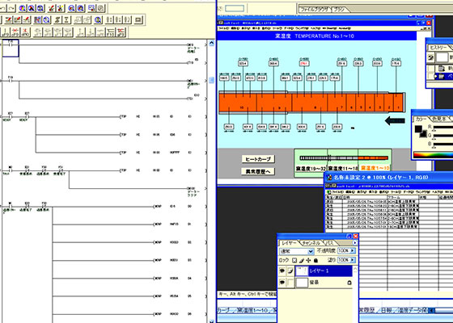Click the ladder editor scroll up arrow
The height and width of the screenshot is (323, 453).
click(211, 44)
